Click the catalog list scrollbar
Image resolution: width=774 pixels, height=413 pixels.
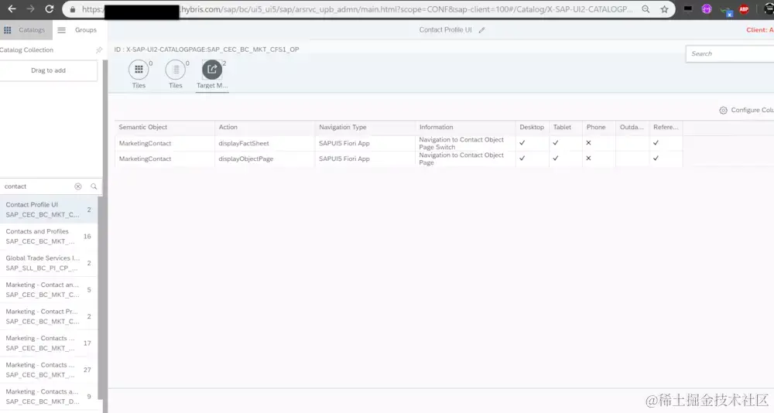100,296
